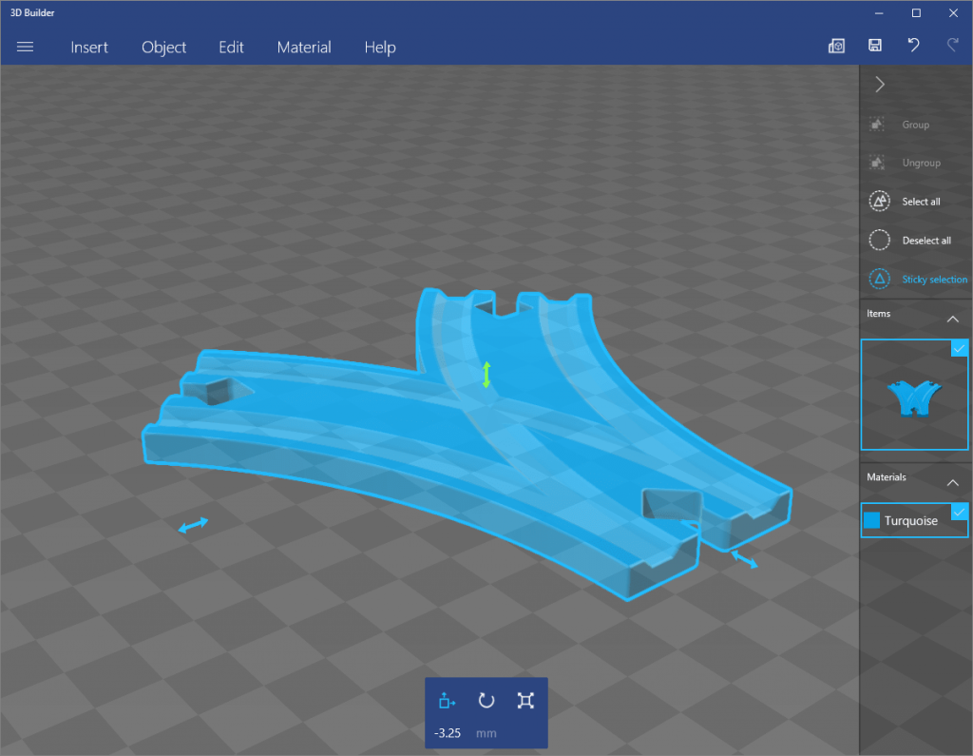Uncheck the item thumbnail checkbox
The height and width of the screenshot is (756, 973).
point(959,349)
